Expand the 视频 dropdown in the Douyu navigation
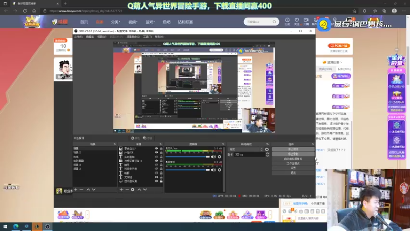The image size is (410, 231). coord(133,22)
